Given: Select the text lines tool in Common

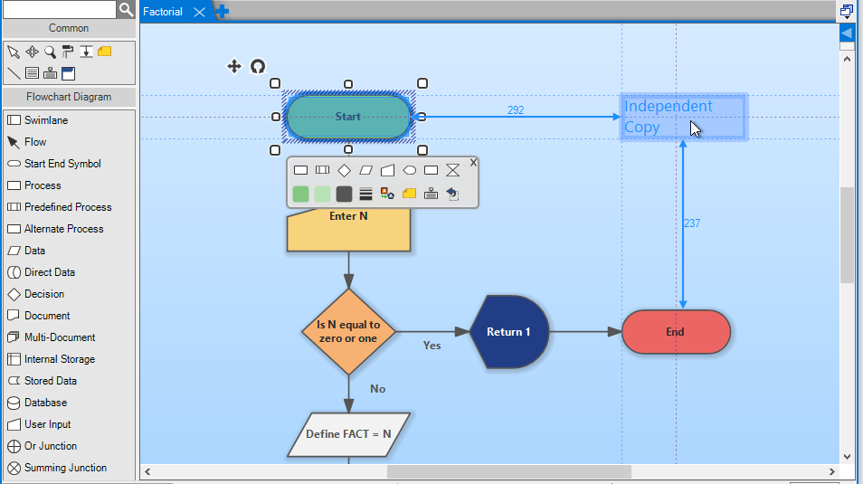Looking at the screenshot, I should [x=32, y=73].
